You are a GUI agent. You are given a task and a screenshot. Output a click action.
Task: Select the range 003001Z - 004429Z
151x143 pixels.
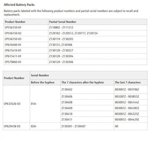pos(127,119)
